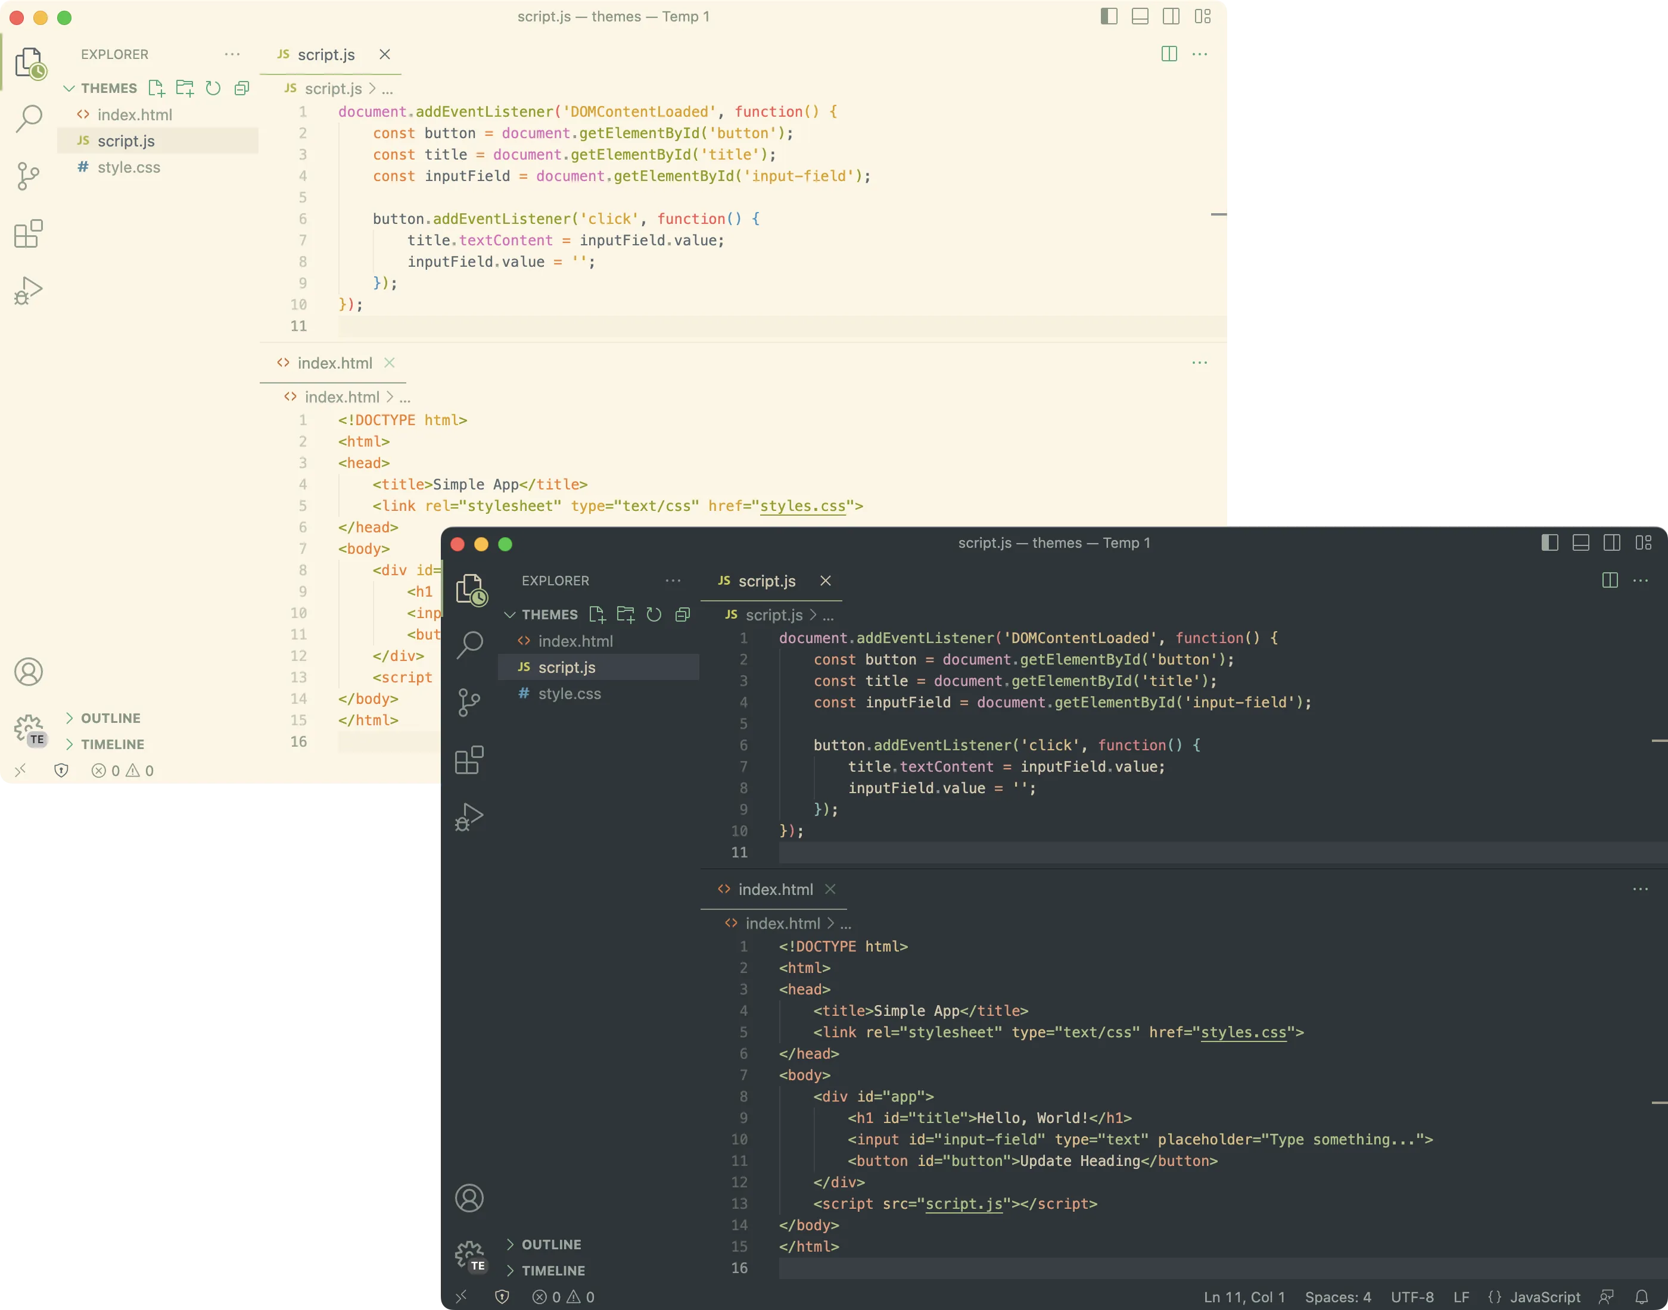Open Accounts icon in dark window
The image size is (1668, 1310).
[469, 1198]
